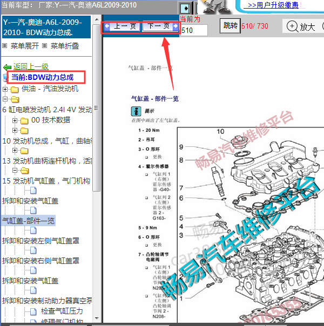
Task: Select highlighted 气缸盖-部件一览 page
Action: pyautogui.click(x=29, y=221)
